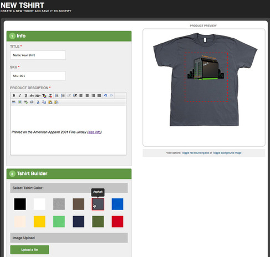
Task: Choose the navy tshirt color
Action: tap(79, 222)
